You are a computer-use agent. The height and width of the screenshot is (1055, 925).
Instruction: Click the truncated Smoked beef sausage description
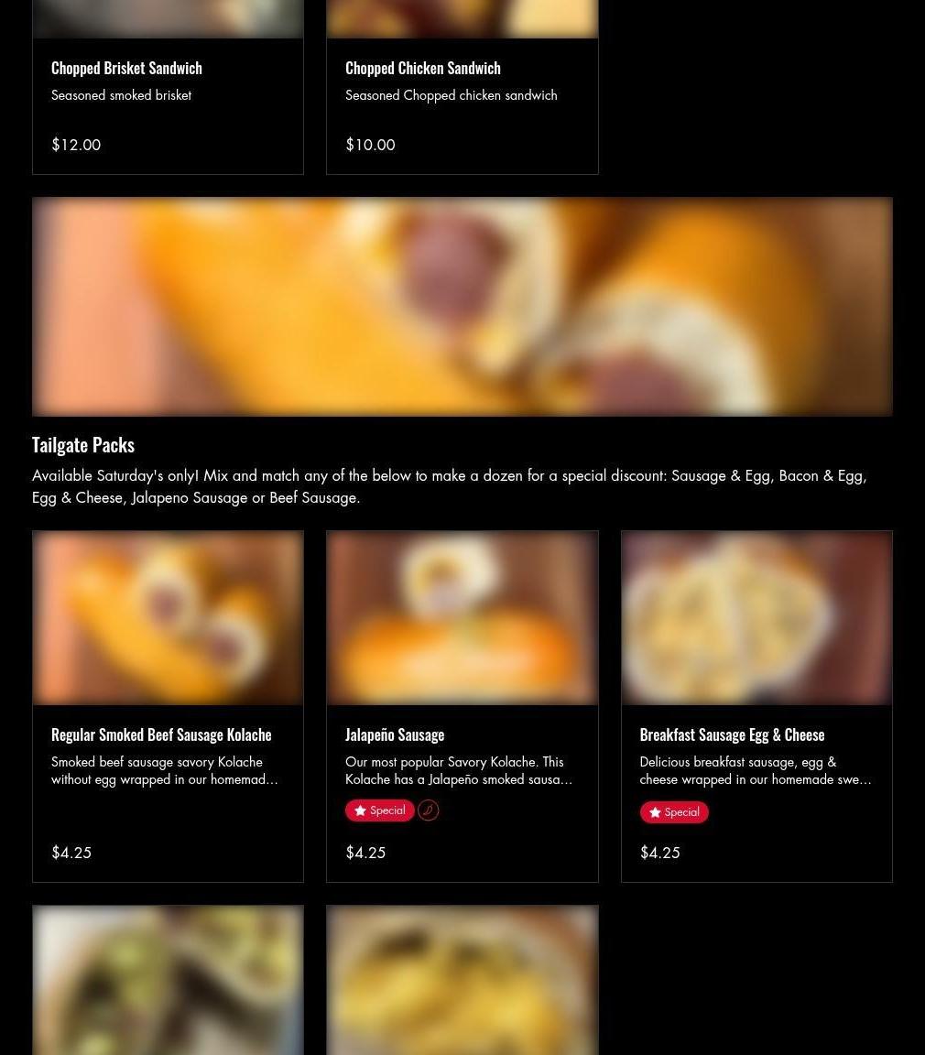(165, 770)
